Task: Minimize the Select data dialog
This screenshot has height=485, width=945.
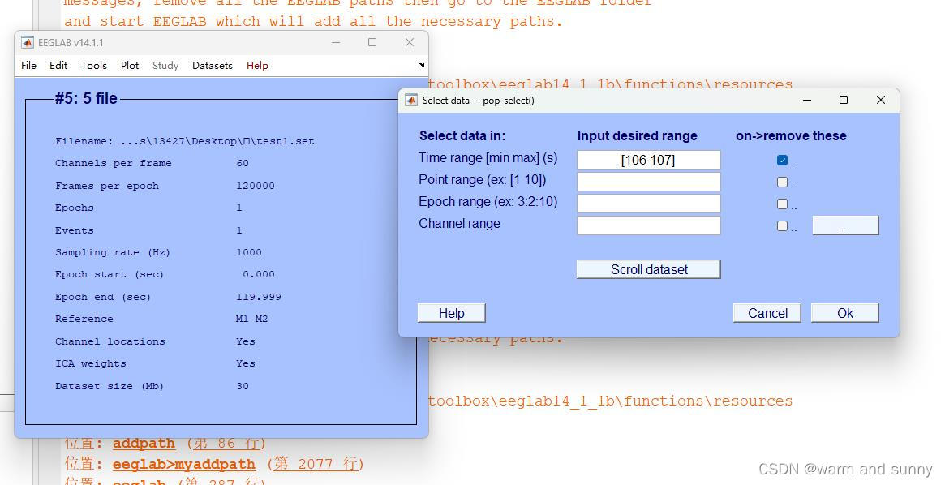Action: [x=807, y=100]
